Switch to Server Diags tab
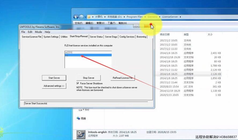Screen dimensions: 238x140 coord(111,37)
